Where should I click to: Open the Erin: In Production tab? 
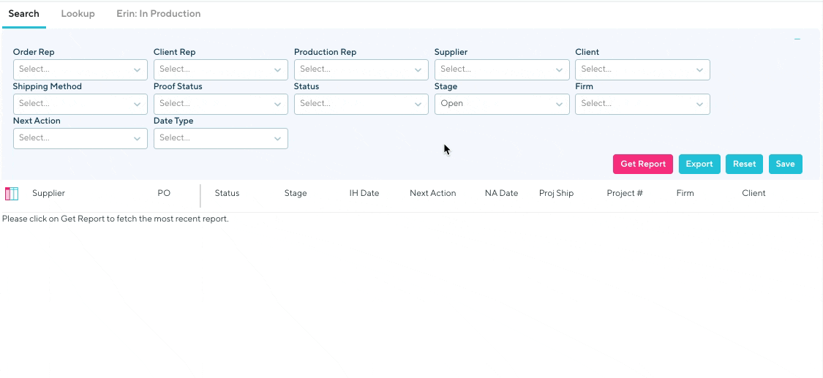tap(158, 14)
